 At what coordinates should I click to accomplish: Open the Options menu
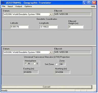coord(28,6)
